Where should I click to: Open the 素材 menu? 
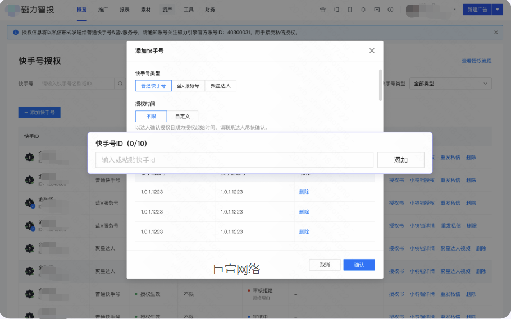[x=145, y=10]
